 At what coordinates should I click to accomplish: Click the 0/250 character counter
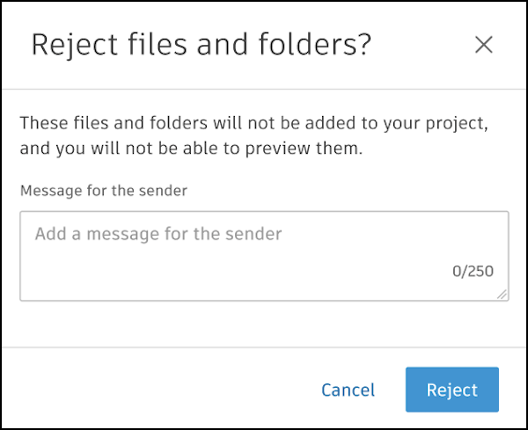[473, 272]
